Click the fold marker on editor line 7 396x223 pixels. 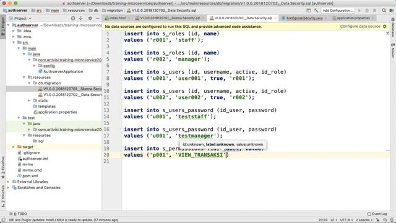click(122, 72)
